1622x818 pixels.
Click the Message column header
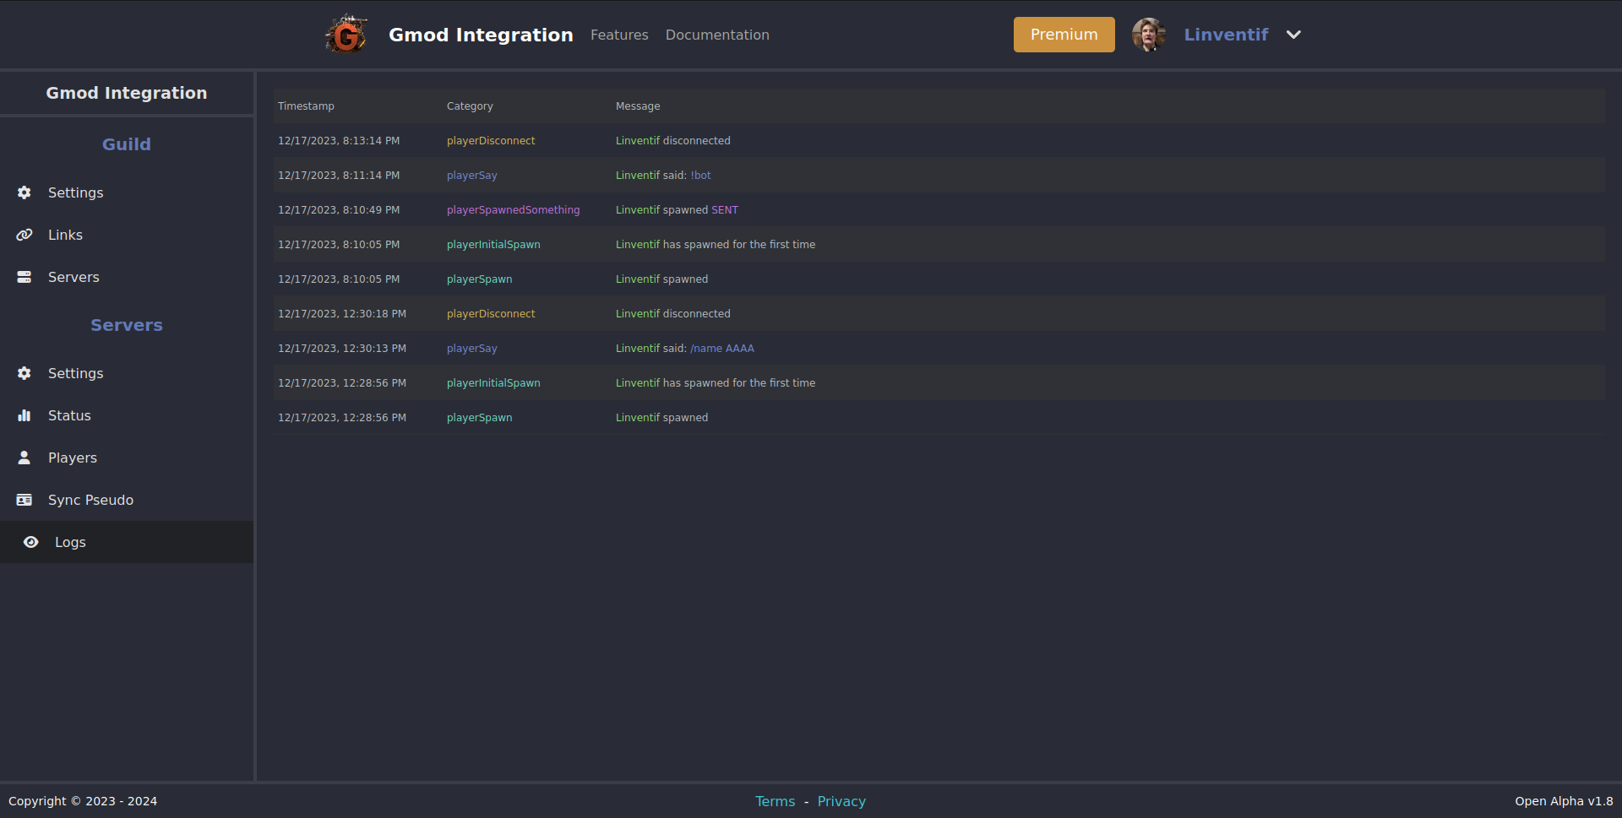[638, 106]
